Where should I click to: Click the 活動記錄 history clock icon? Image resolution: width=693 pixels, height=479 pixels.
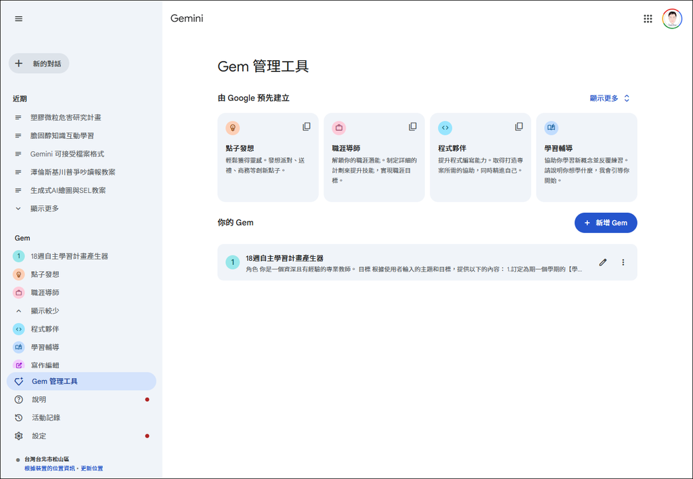(x=18, y=417)
